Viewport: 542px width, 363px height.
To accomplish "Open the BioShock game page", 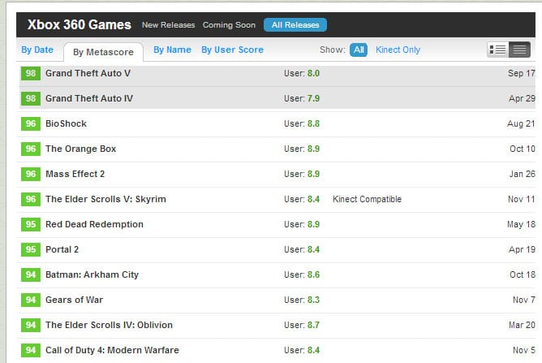I will click(66, 123).
